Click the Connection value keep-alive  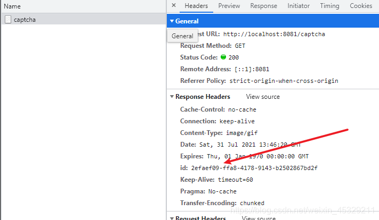point(237,121)
